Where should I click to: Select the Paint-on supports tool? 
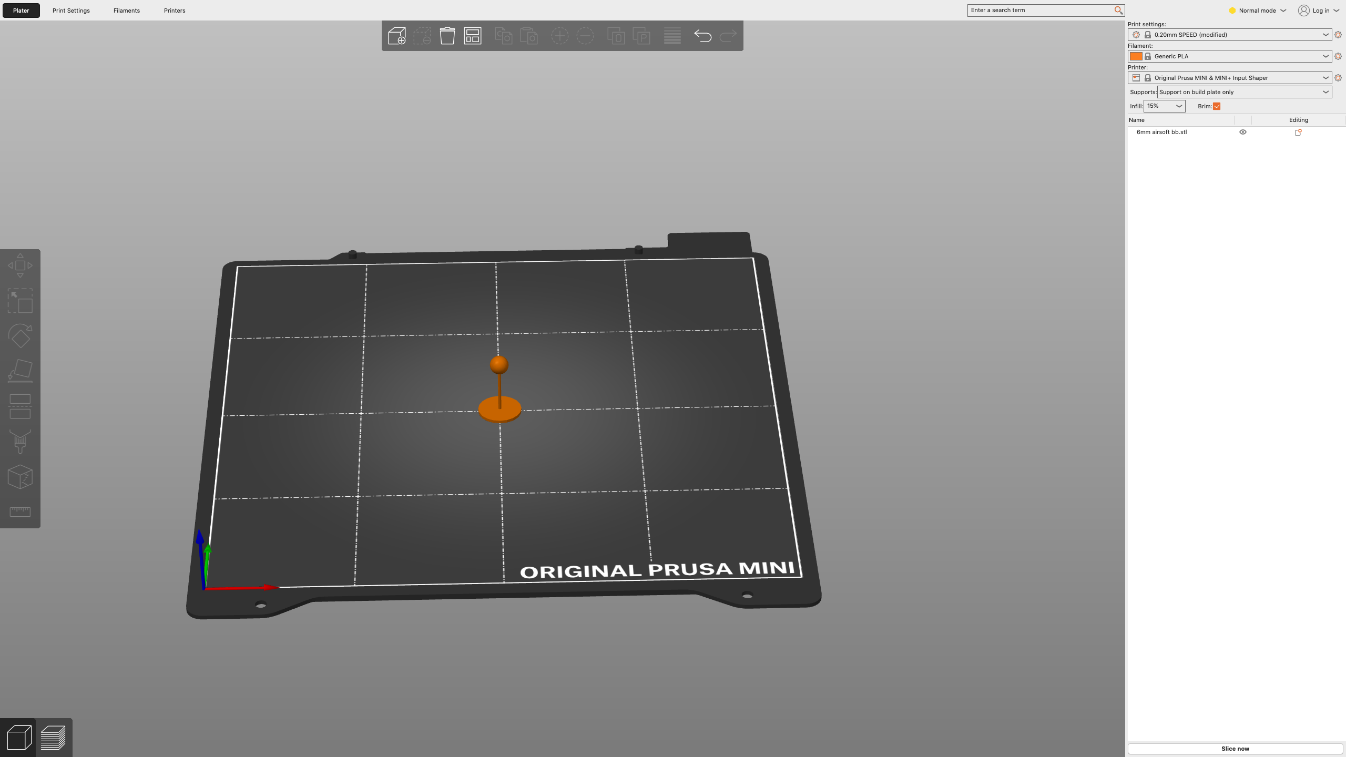tap(20, 442)
